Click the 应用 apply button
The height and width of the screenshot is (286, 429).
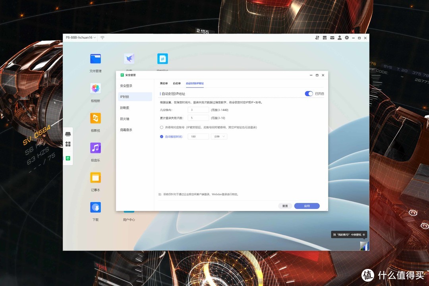coord(307,206)
